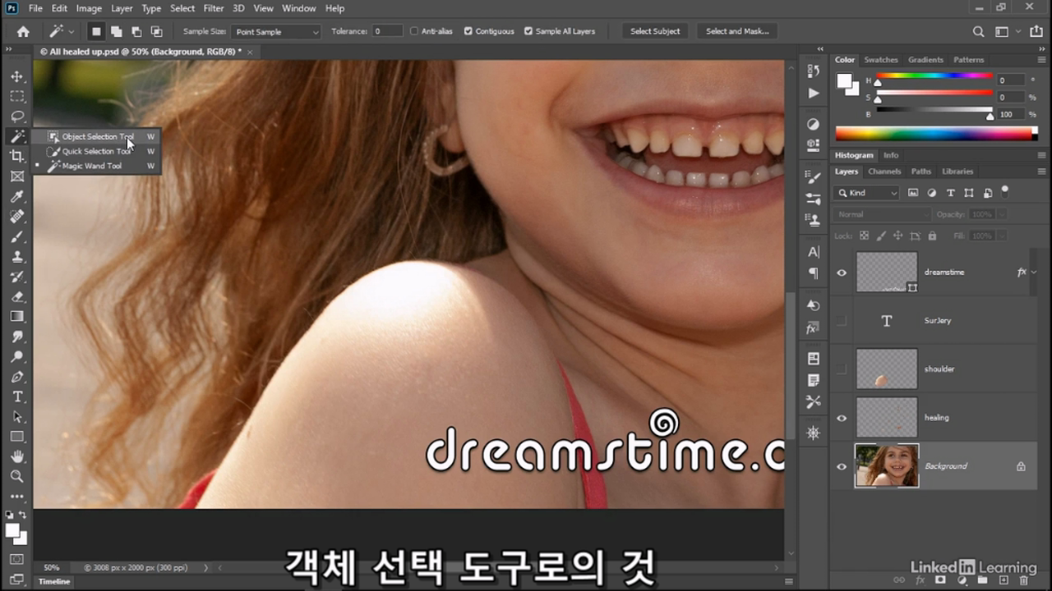Pick the Eraser tool
The image size is (1052, 591).
coord(16,296)
